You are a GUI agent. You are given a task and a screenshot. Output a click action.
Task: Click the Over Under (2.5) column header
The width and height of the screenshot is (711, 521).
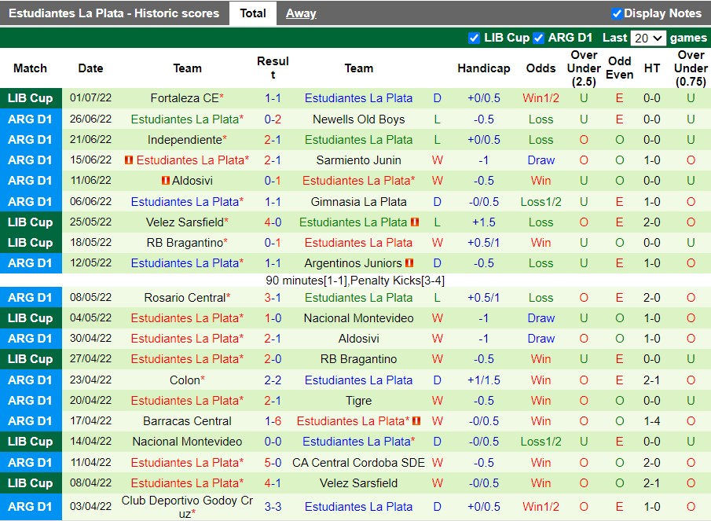584,68
